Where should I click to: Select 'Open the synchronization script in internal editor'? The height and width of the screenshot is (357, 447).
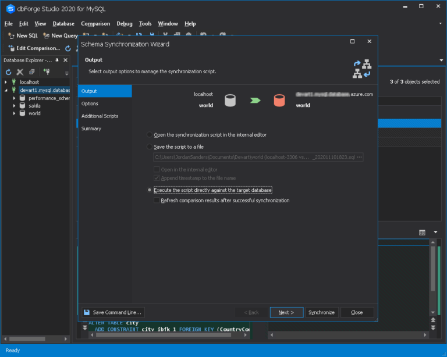pos(150,135)
